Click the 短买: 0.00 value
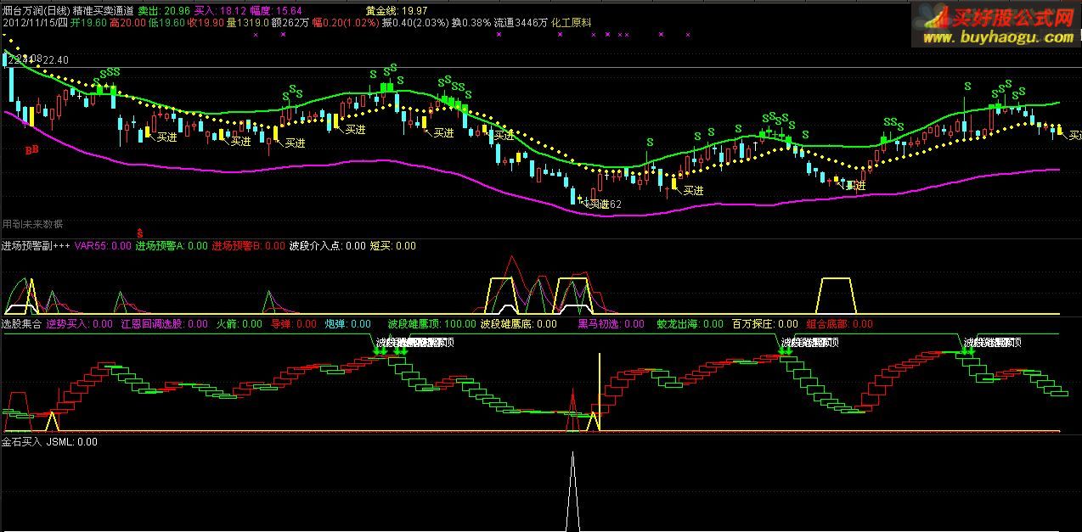This screenshot has width=1082, height=532. (392, 246)
